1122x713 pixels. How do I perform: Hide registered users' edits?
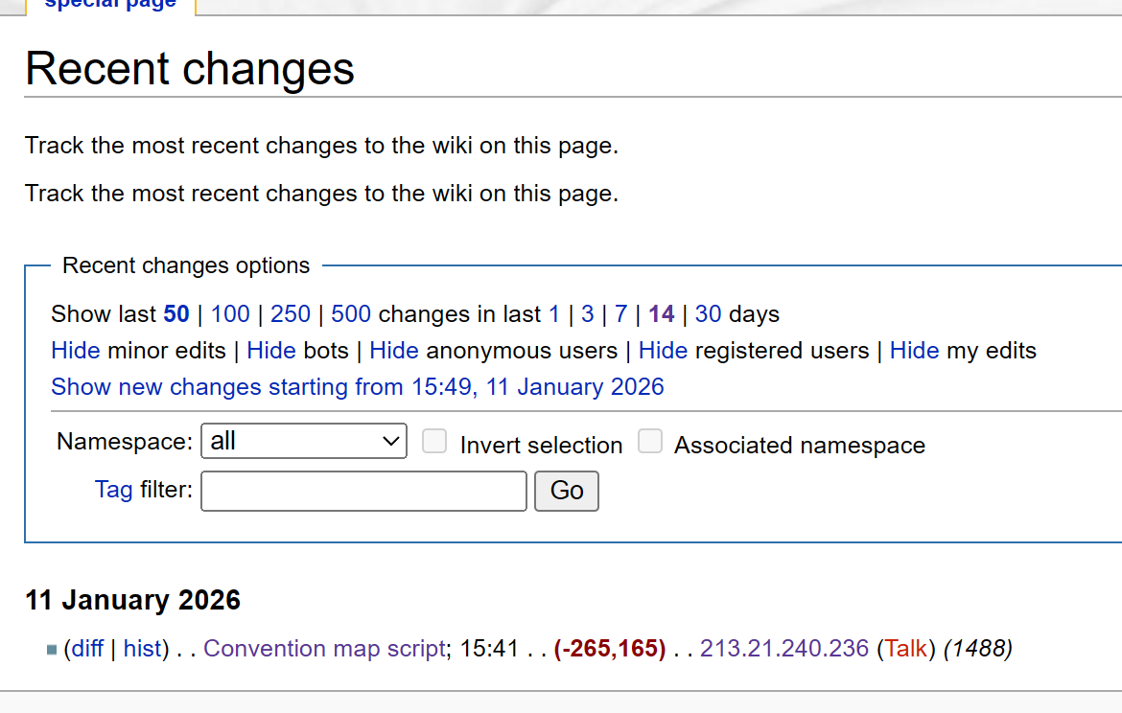(x=663, y=351)
